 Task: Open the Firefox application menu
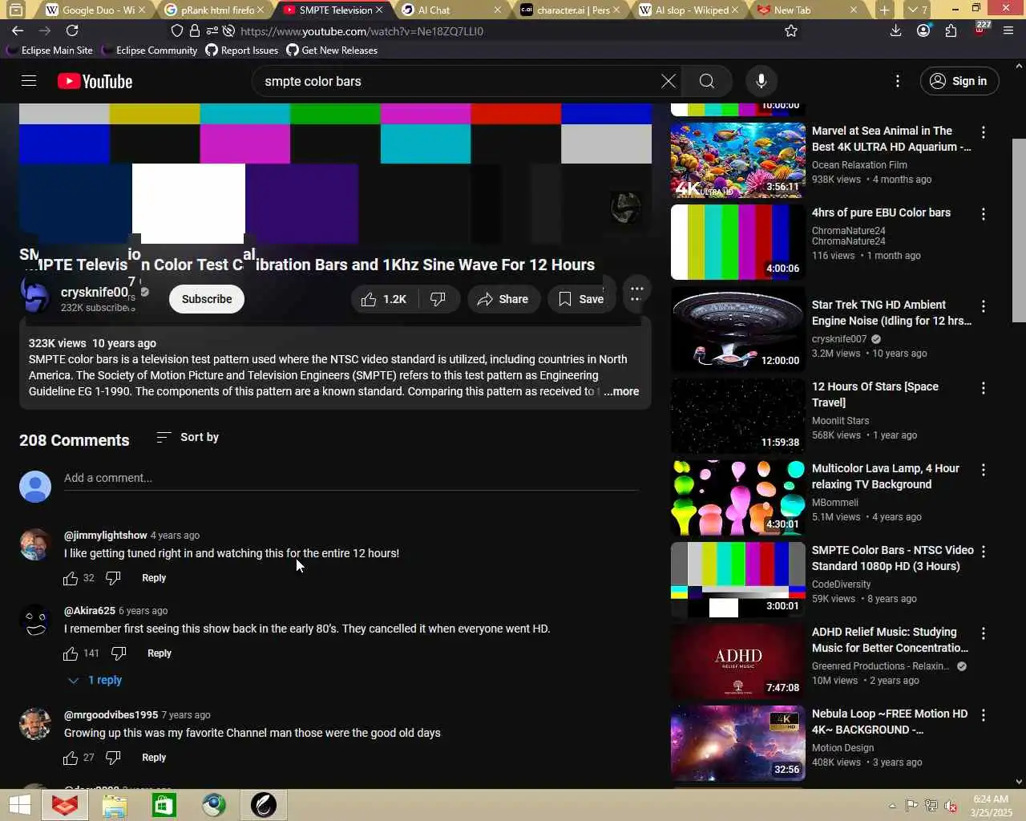[x=1008, y=30]
